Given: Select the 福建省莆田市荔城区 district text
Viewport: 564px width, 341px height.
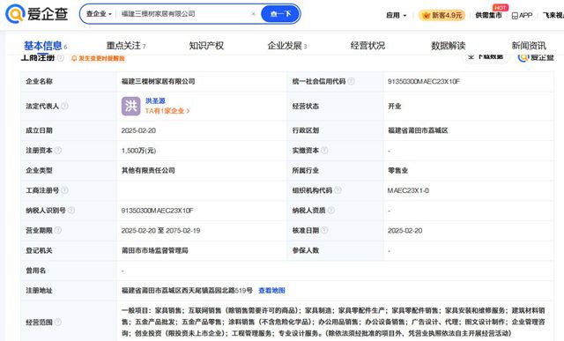Looking at the screenshot, I should coord(418,130).
